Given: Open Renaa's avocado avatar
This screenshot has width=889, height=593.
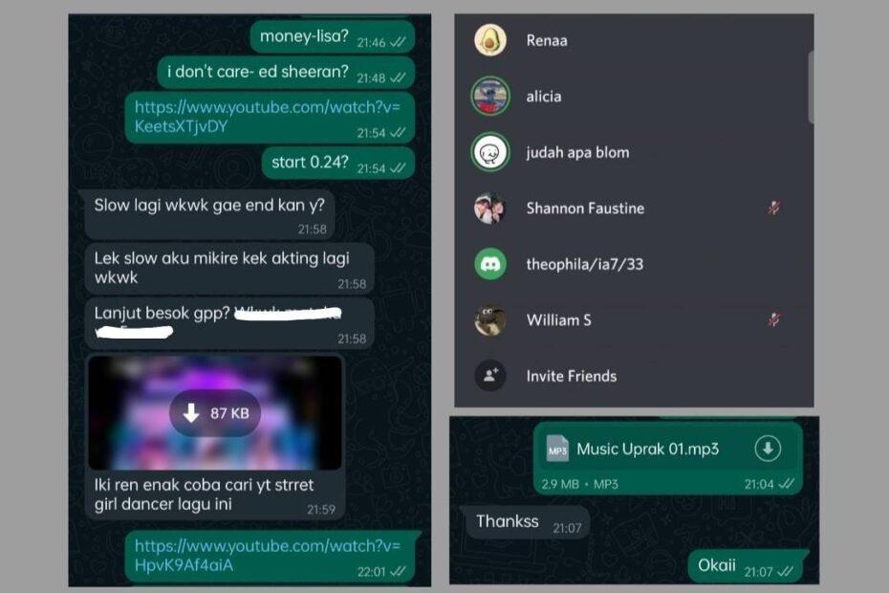Looking at the screenshot, I should tap(490, 40).
